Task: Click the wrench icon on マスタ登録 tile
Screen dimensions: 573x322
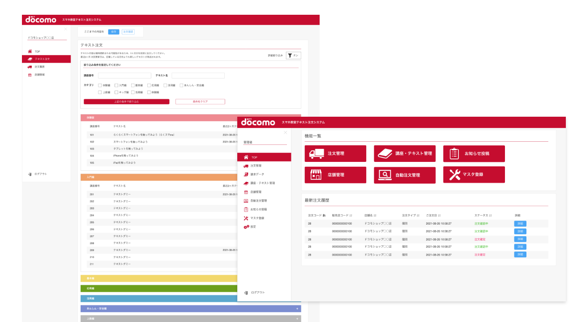Action: [454, 175]
